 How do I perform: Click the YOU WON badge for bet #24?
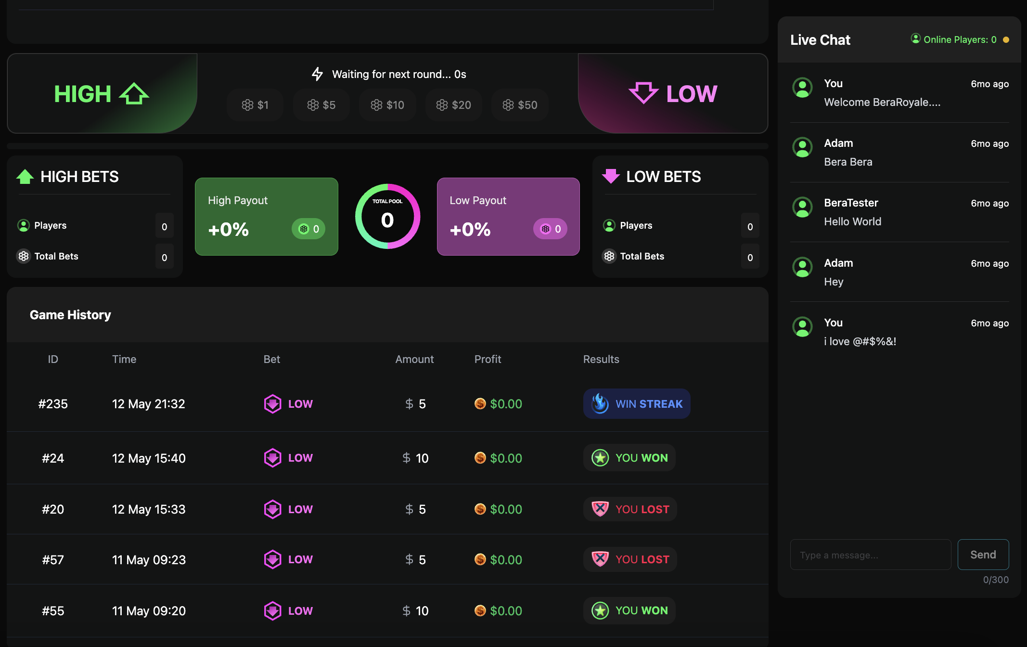pos(629,458)
